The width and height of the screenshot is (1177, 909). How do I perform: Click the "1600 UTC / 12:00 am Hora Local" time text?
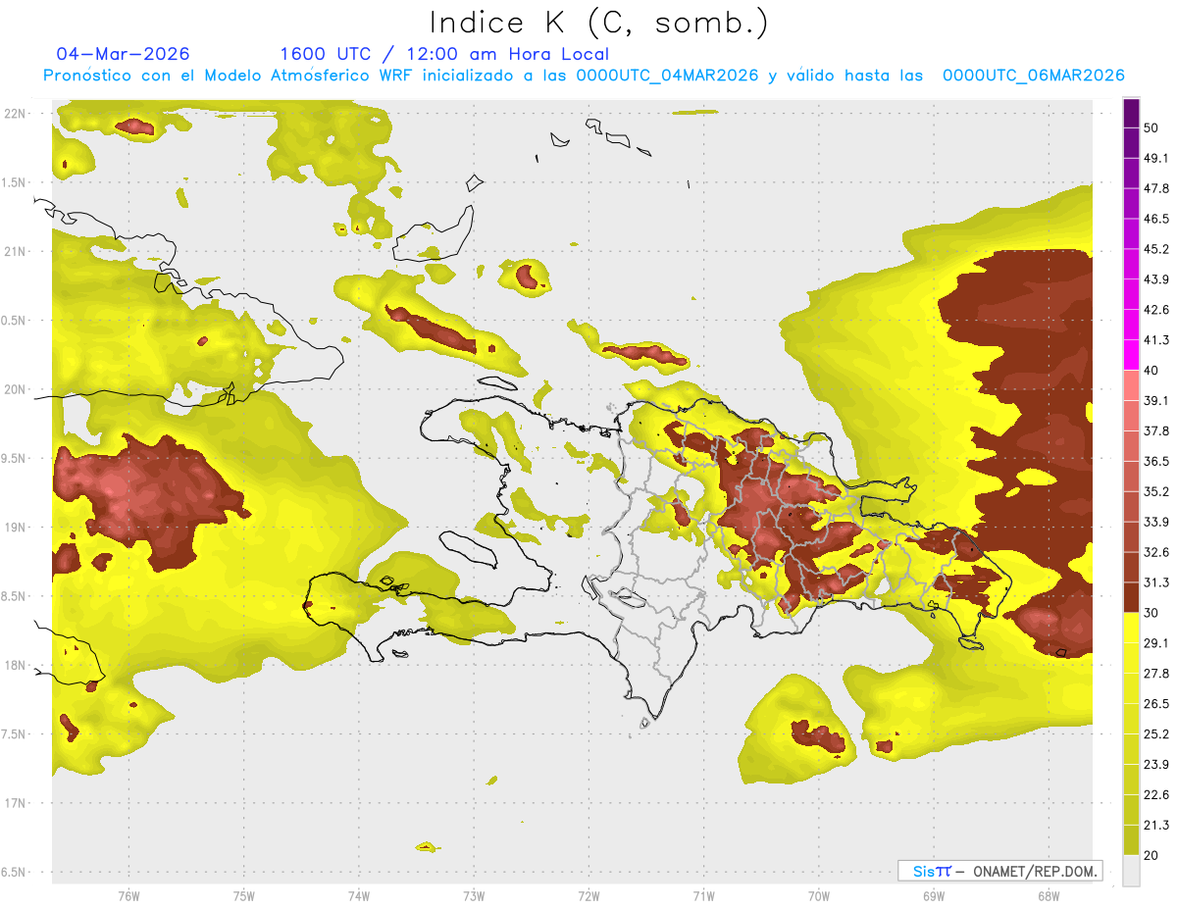tap(444, 54)
